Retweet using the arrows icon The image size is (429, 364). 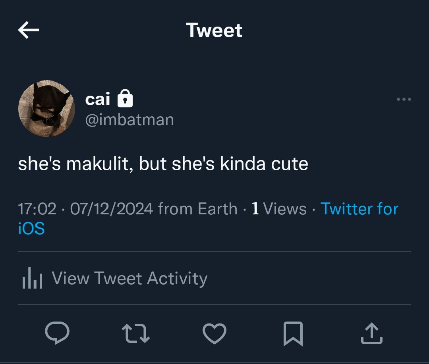(136, 333)
